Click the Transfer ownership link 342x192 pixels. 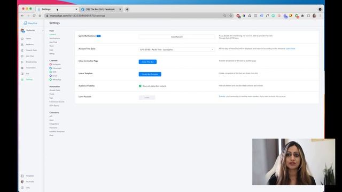pos(222,97)
